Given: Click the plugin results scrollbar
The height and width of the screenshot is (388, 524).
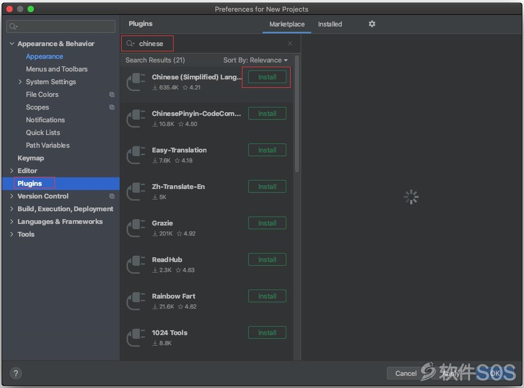Looking at the screenshot, I should pyautogui.click(x=297, y=114).
